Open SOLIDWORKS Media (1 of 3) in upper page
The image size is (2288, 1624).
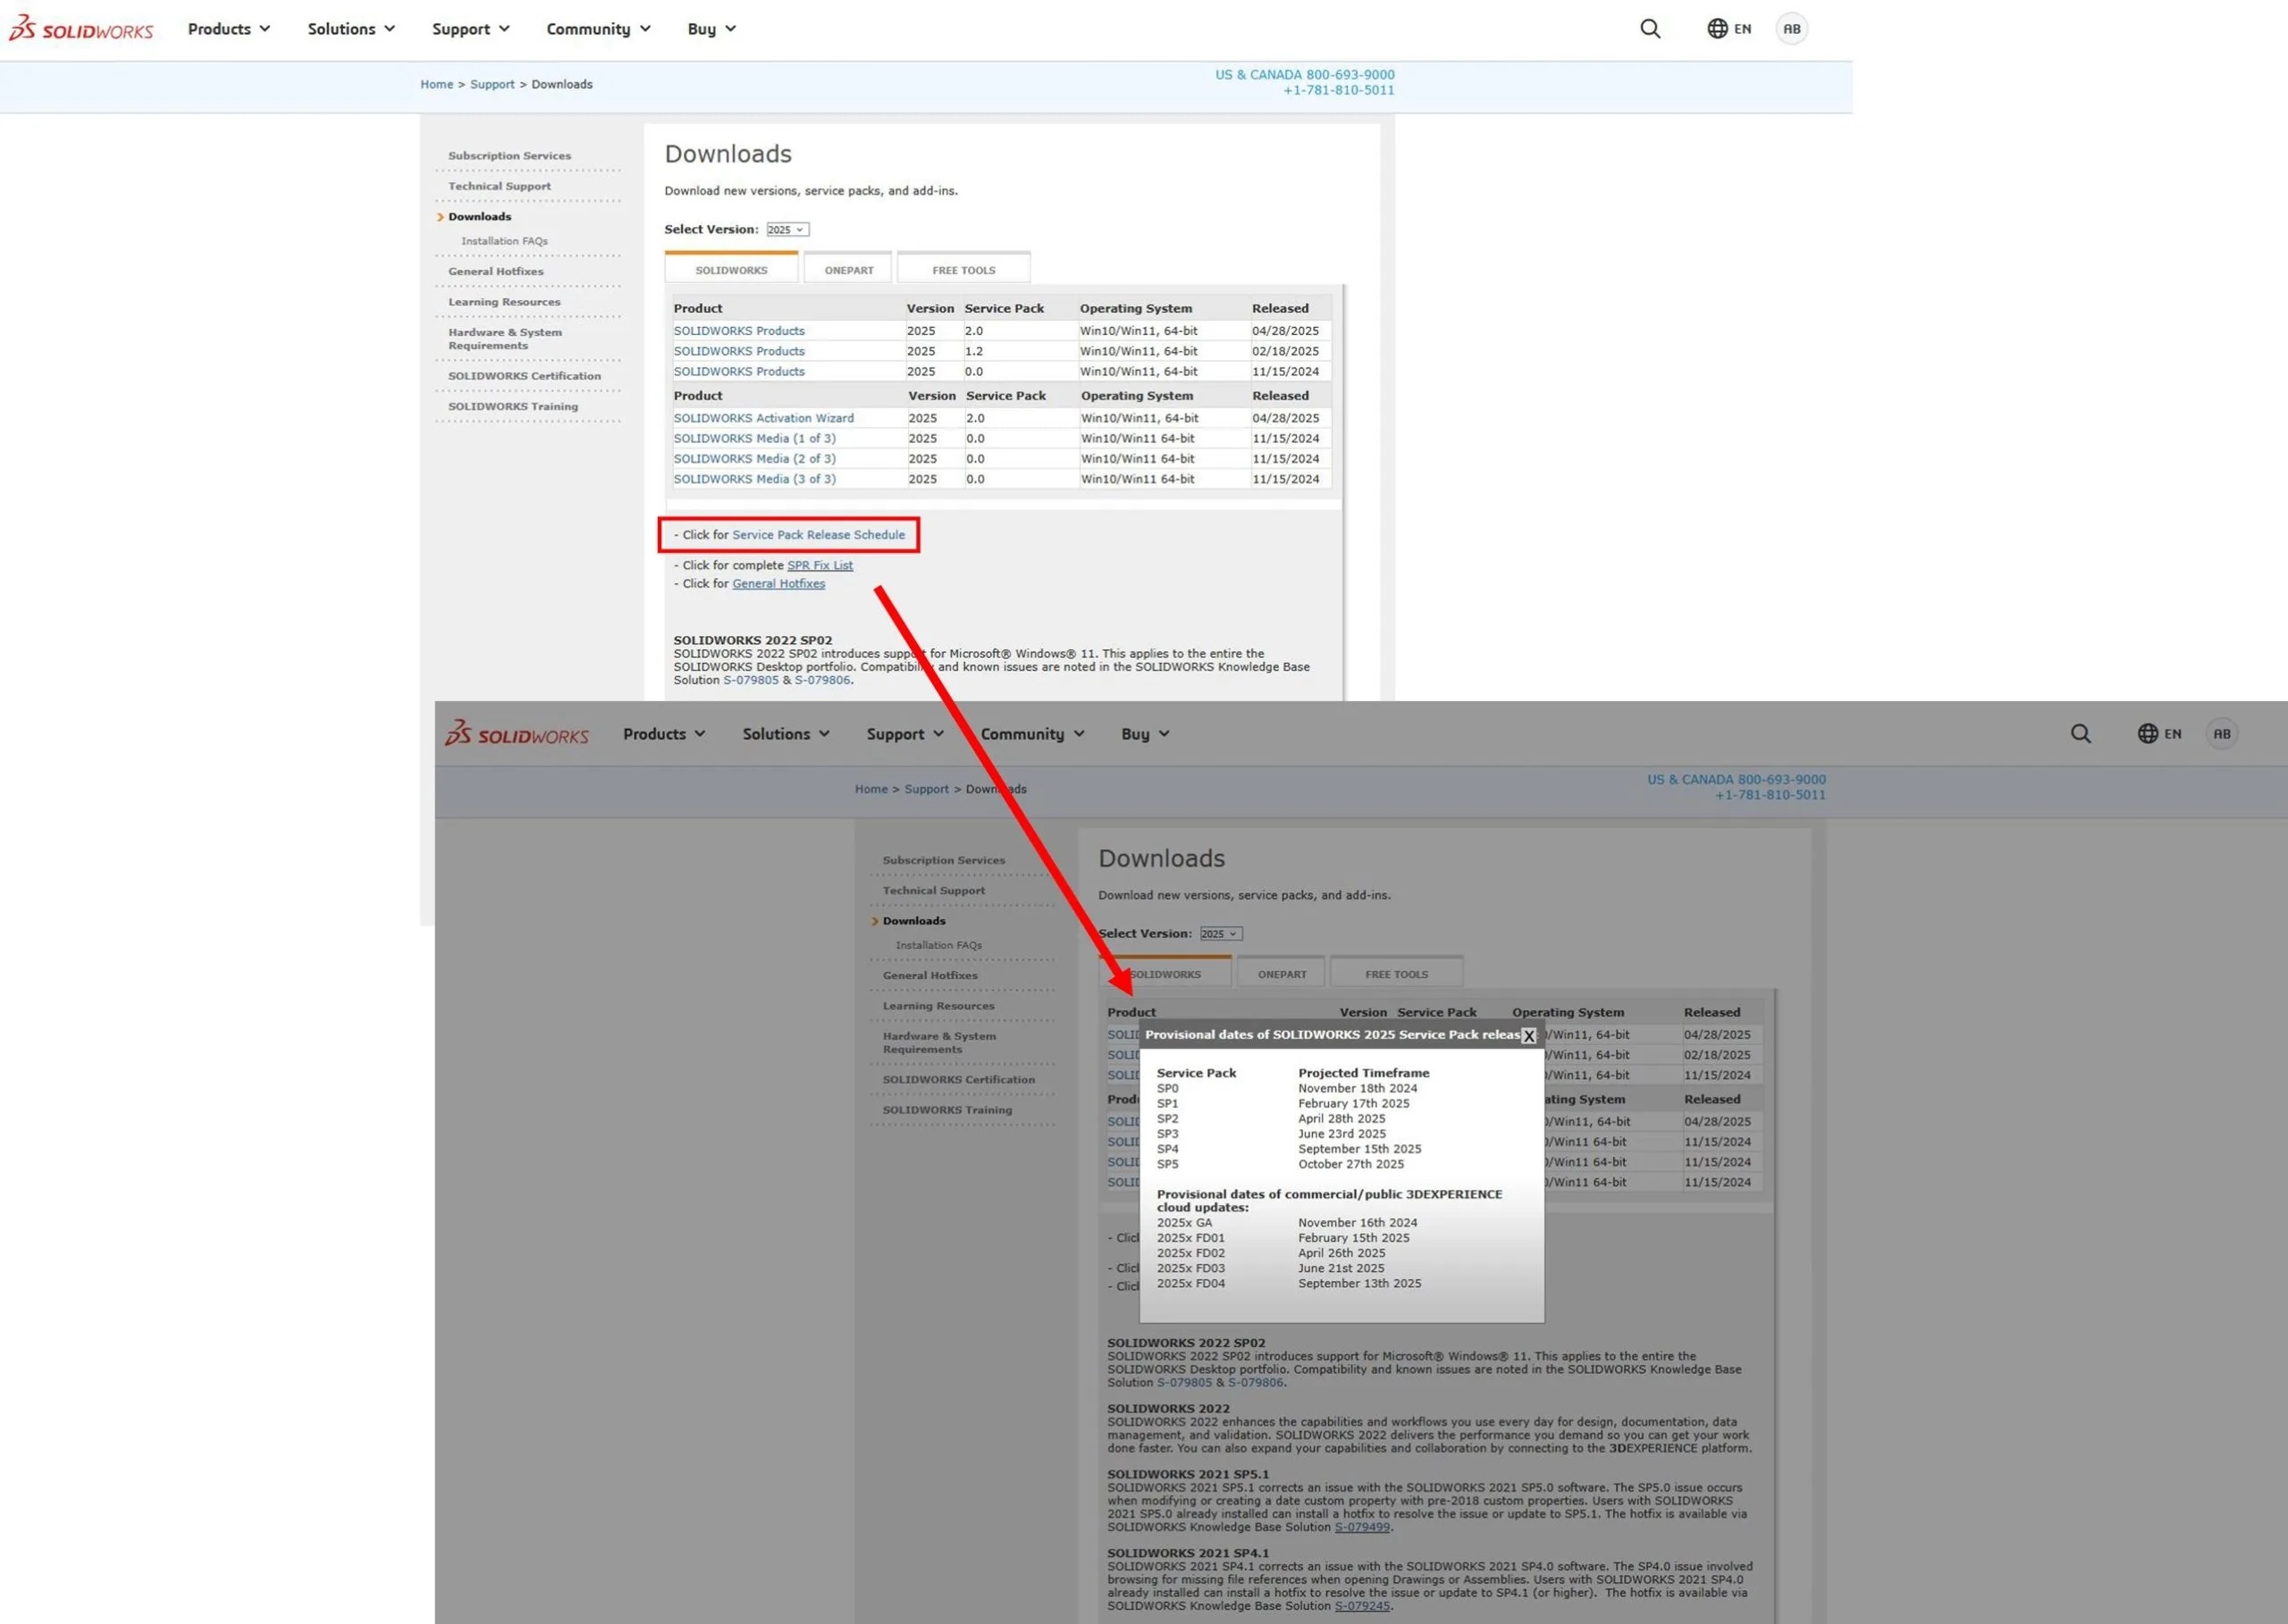(x=754, y=438)
